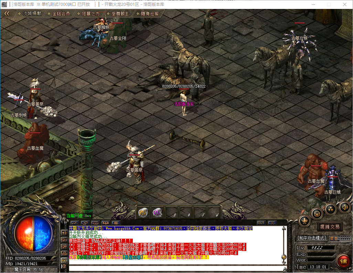Click the 荣誉 honor points display
Screen dimensions: 353x273
[340, 238]
